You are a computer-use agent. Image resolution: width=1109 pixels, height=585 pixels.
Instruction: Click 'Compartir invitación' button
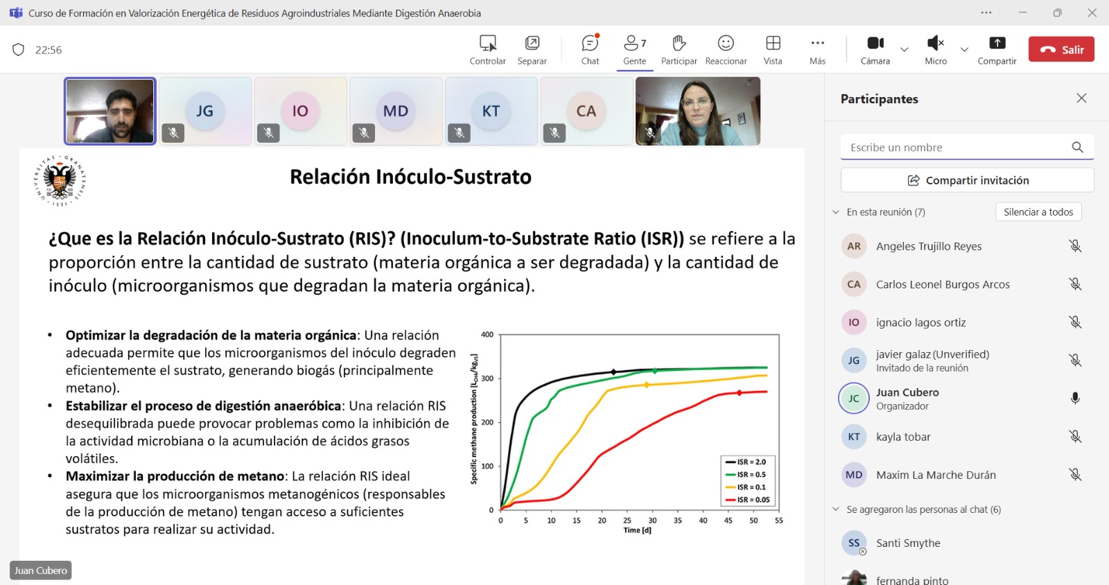coord(967,180)
